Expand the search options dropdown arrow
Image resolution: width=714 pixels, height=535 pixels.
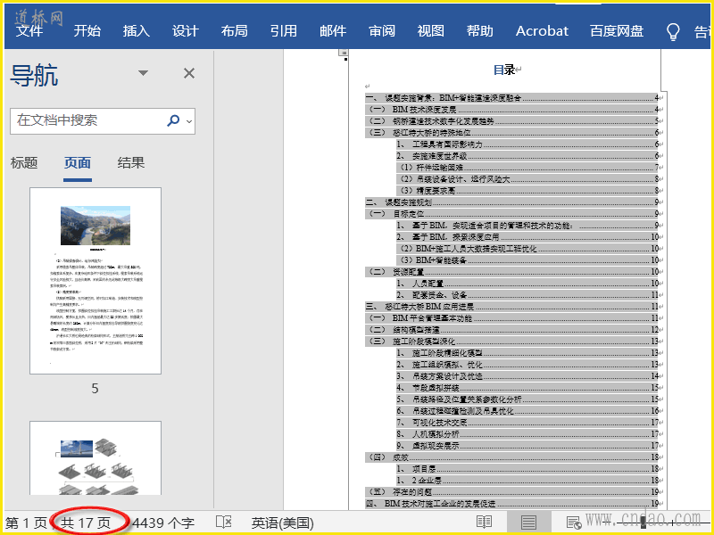[x=189, y=121]
